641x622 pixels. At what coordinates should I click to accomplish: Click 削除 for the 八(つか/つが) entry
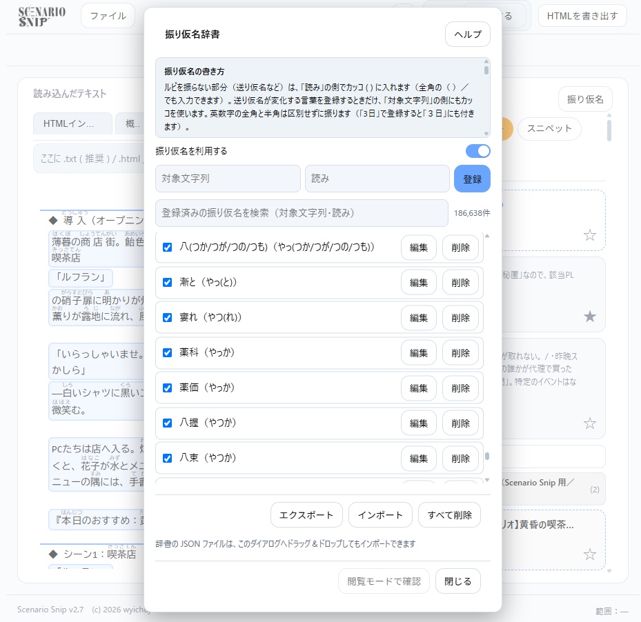(x=460, y=248)
